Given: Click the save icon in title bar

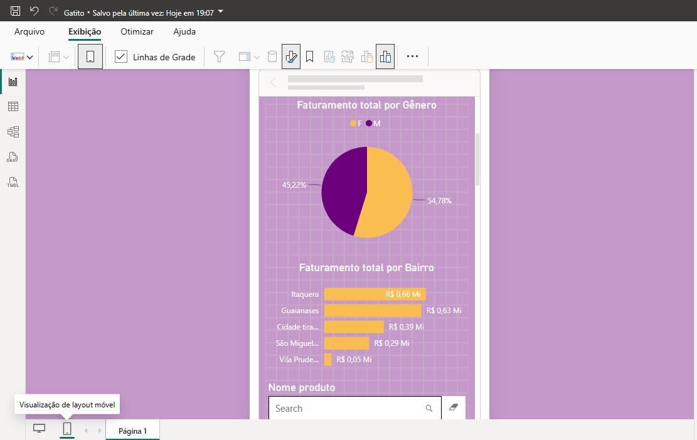Looking at the screenshot, I should coord(15,11).
